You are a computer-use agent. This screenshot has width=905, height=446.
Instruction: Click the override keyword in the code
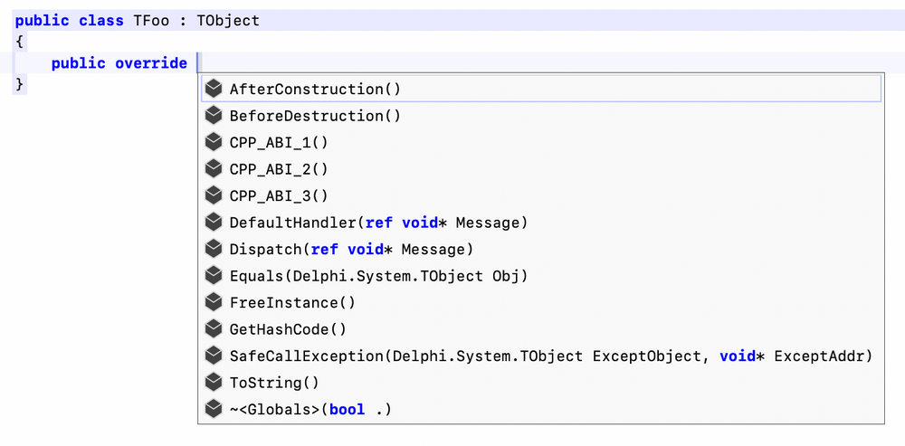pos(151,63)
